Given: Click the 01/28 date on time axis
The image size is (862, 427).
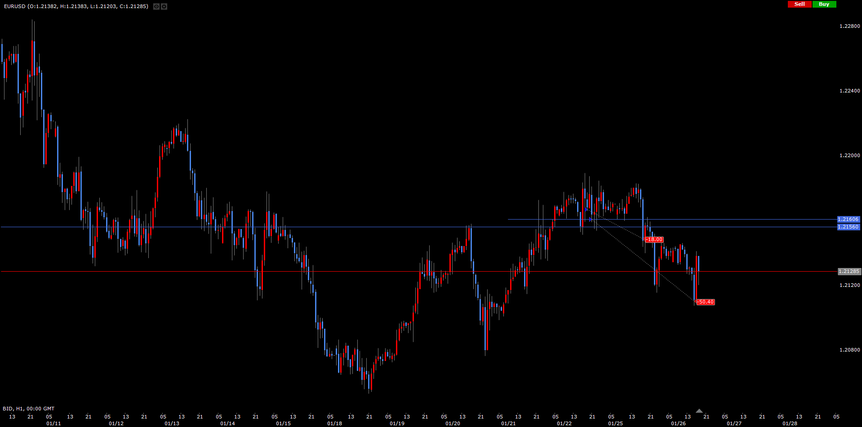Looking at the screenshot, I should pos(790,423).
